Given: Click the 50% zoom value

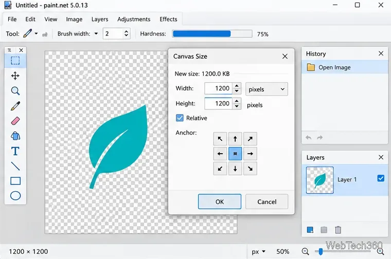Looking at the screenshot, I should [x=283, y=251].
